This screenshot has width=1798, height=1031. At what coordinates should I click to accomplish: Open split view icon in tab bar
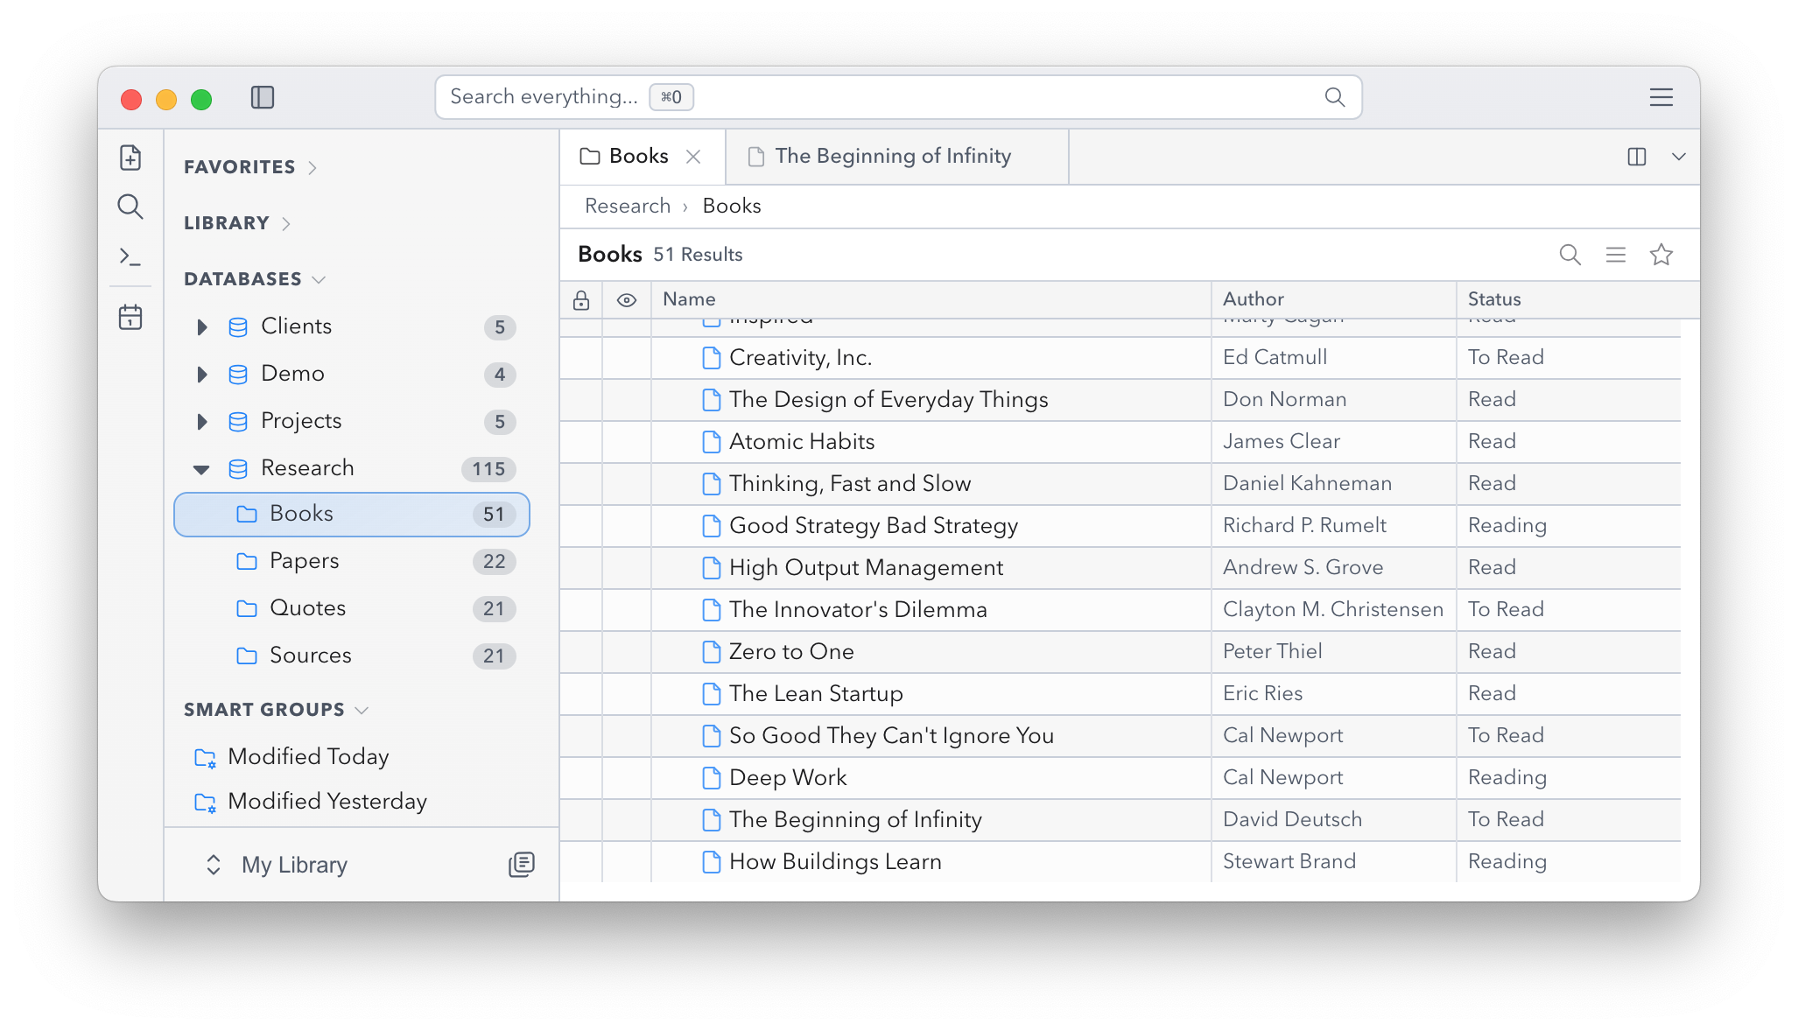[x=1636, y=157]
